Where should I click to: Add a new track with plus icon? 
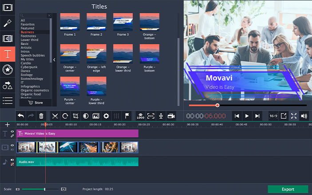coord(8,125)
